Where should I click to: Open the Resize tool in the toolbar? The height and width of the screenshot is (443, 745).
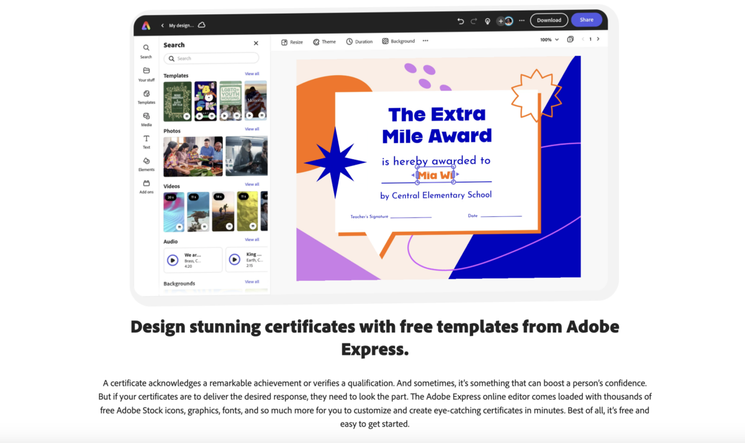[x=292, y=42]
